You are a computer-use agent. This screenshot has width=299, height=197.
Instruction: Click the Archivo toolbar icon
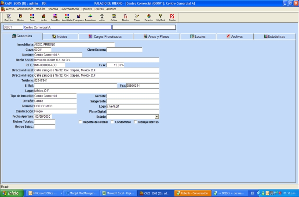point(114,17)
